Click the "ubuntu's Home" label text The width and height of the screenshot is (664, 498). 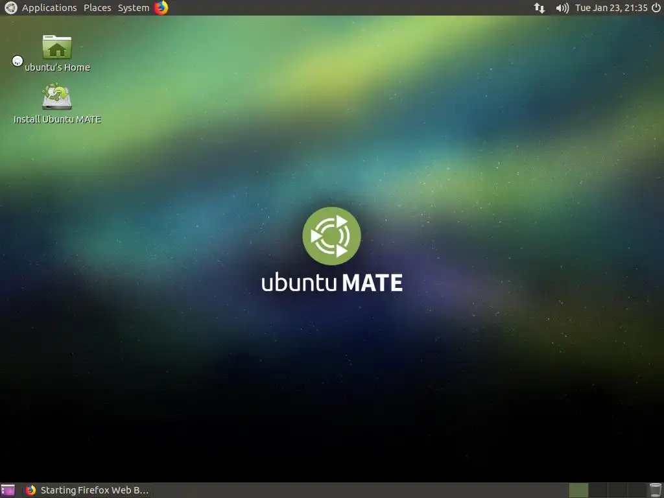[57, 67]
